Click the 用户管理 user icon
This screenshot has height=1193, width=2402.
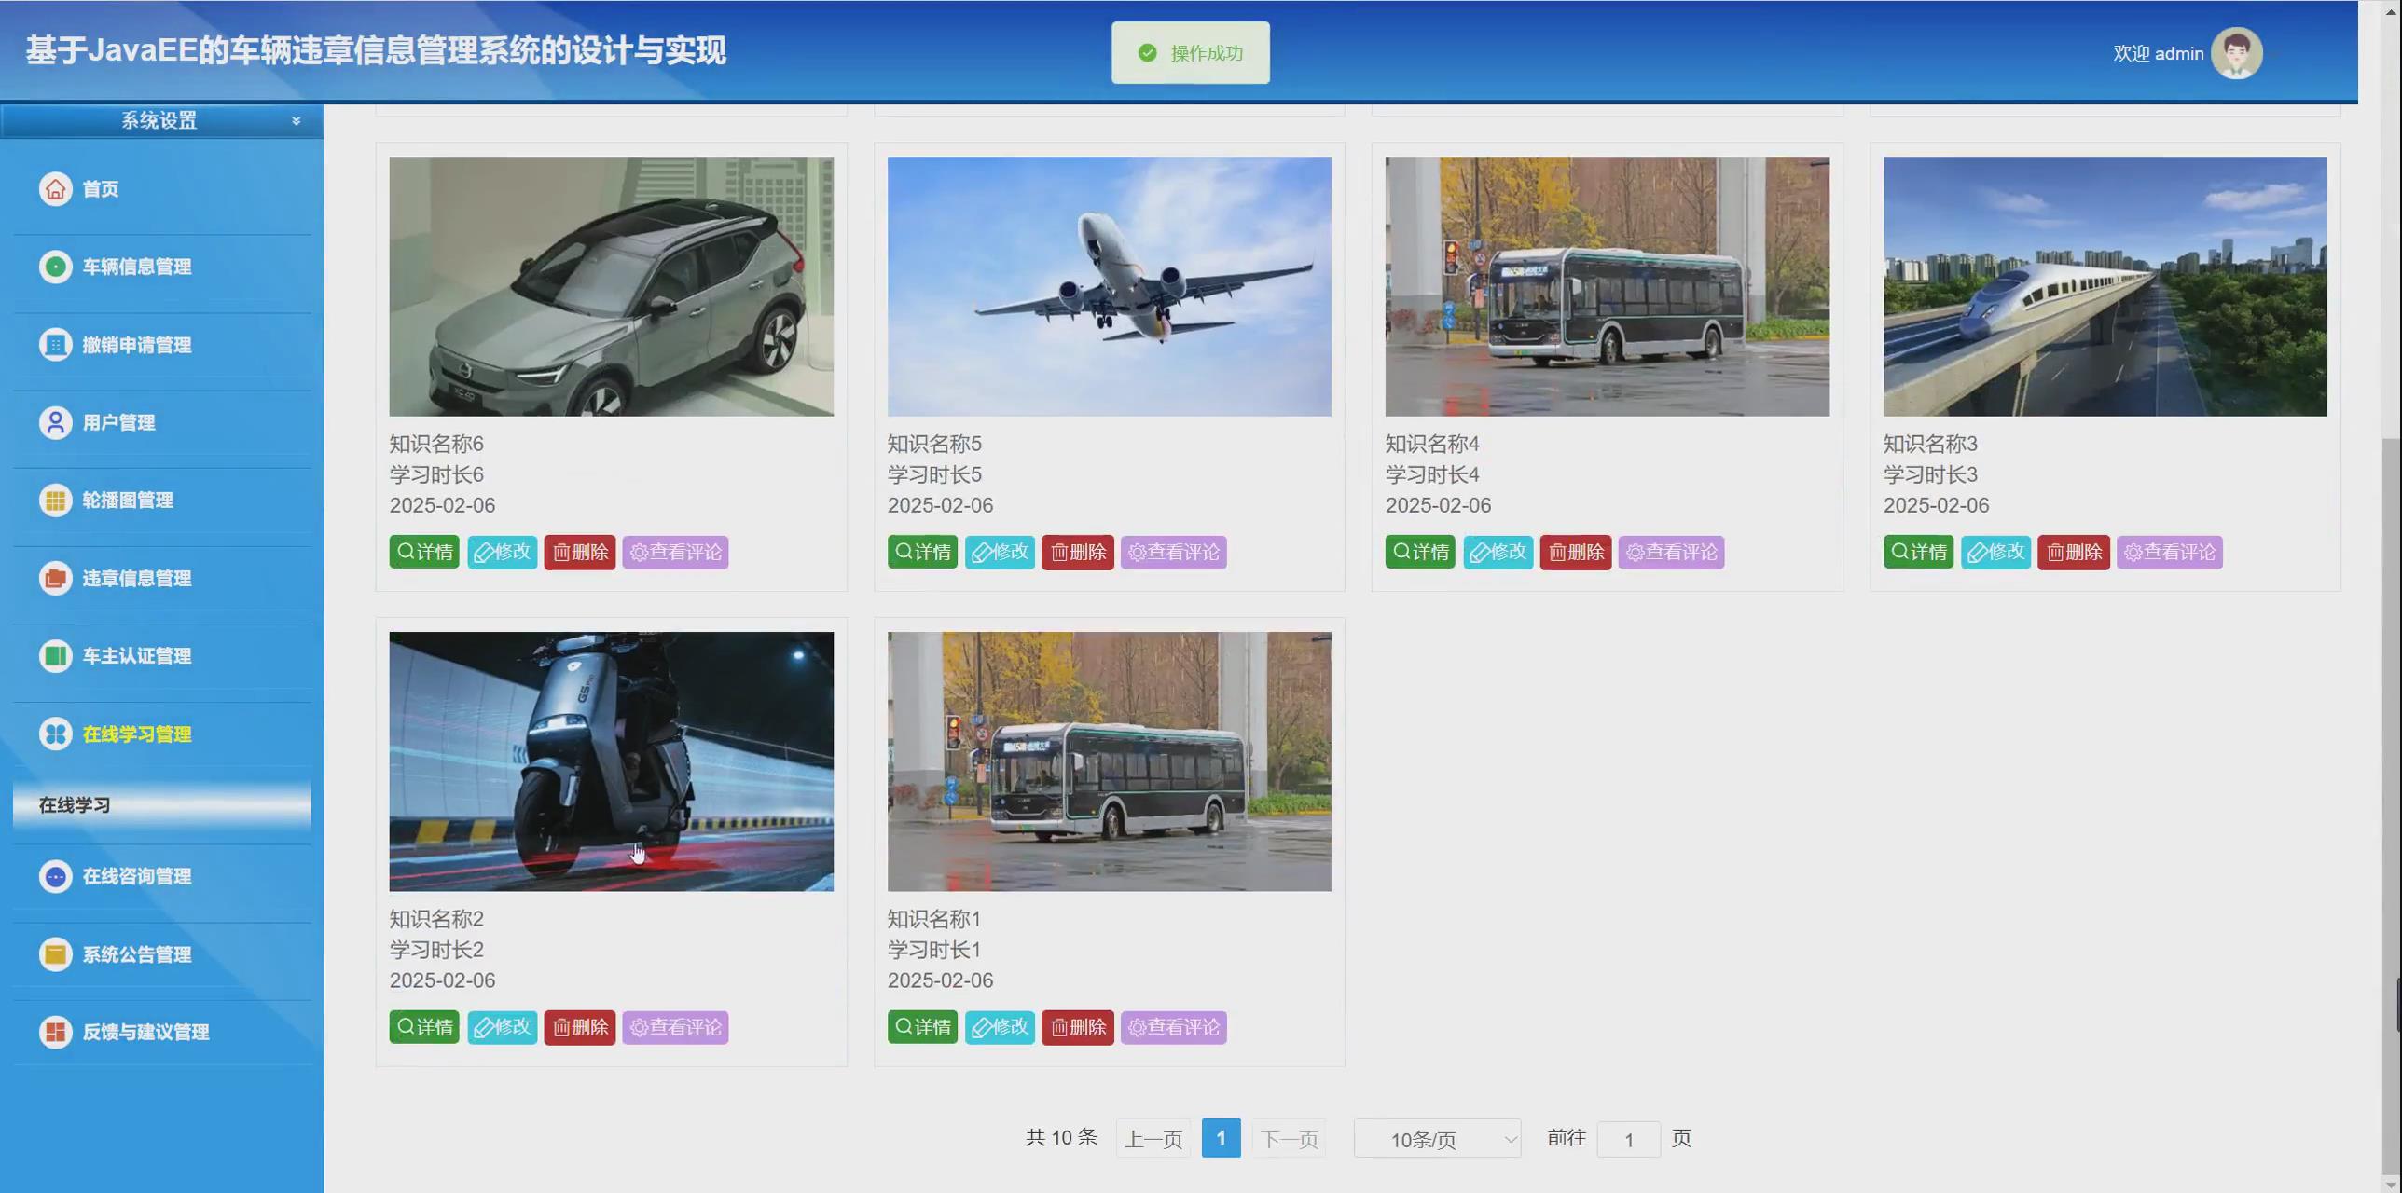pos(55,422)
